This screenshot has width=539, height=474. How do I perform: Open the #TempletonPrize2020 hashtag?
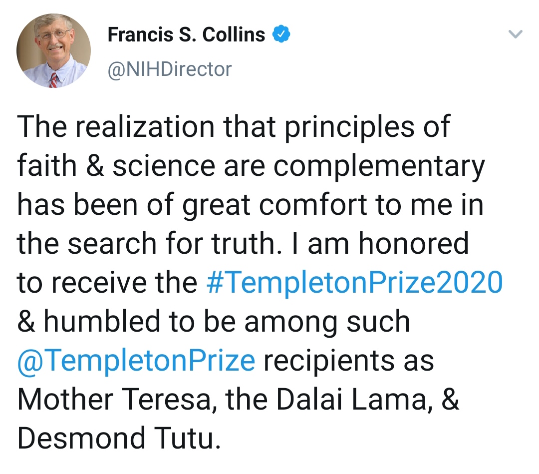pos(354,282)
